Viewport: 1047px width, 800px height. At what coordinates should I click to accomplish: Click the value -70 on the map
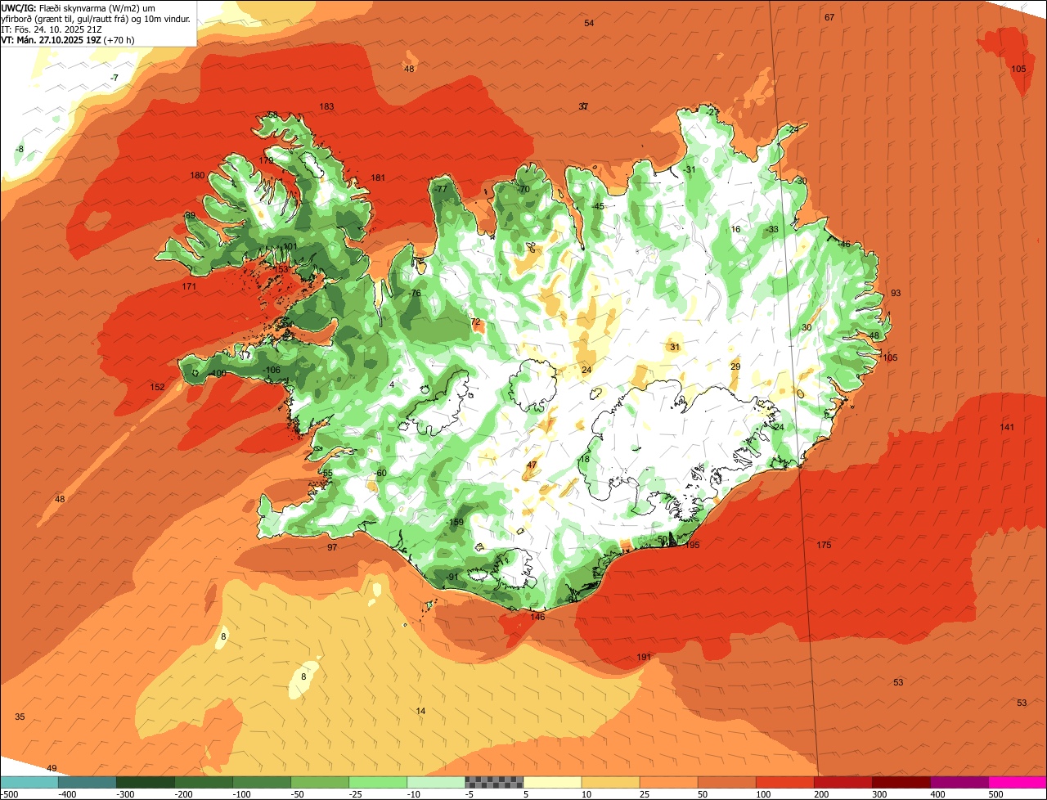(x=523, y=190)
